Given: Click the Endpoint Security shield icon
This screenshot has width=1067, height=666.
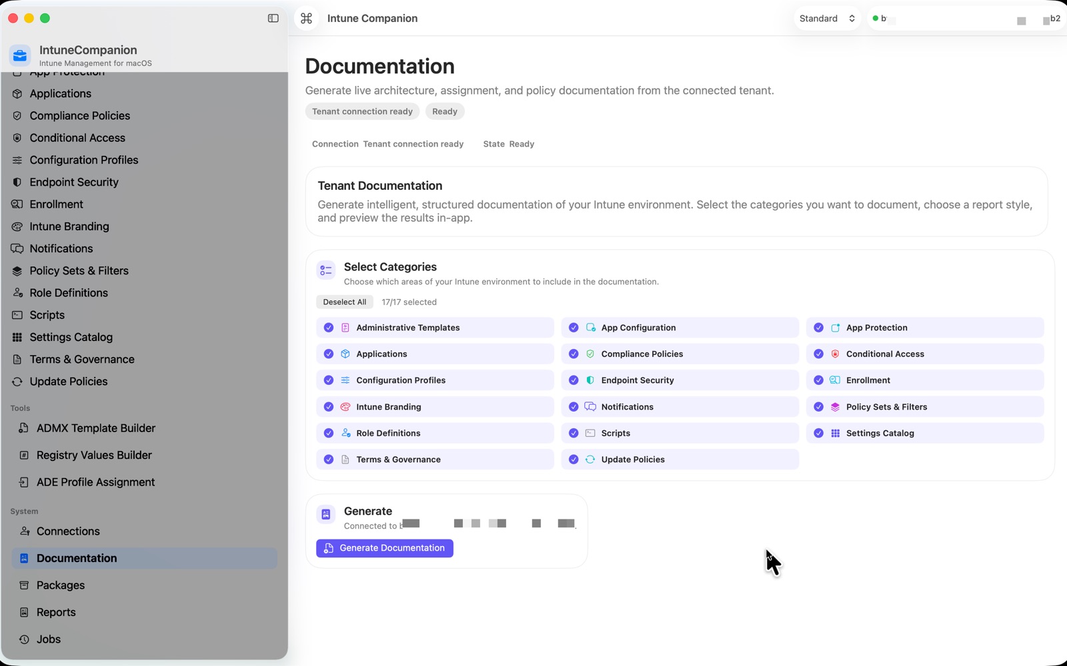Looking at the screenshot, I should pyautogui.click(x=17, y=182).
